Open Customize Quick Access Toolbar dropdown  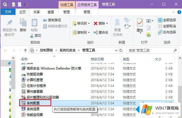(25, 5)
